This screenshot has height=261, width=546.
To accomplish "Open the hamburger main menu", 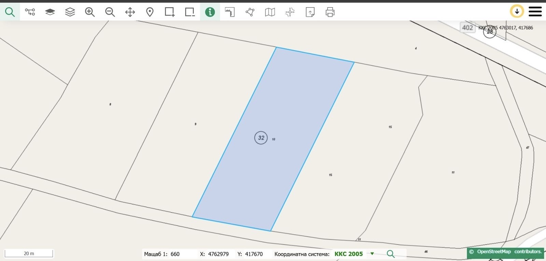I will [535, 11].
